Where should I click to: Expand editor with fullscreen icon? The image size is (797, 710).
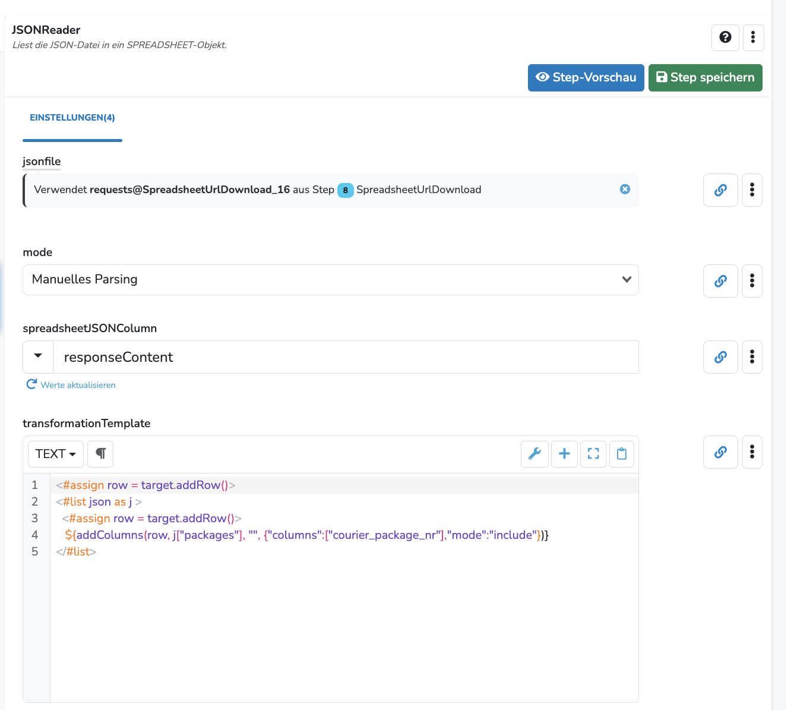(593, 455)
